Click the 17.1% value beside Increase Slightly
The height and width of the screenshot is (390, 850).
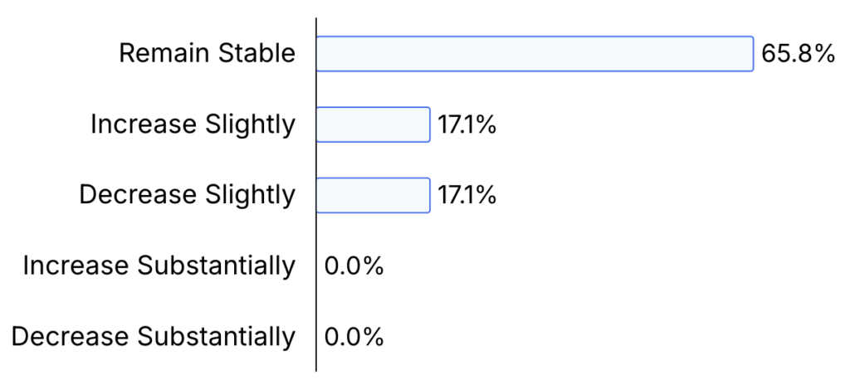[467, 124]
